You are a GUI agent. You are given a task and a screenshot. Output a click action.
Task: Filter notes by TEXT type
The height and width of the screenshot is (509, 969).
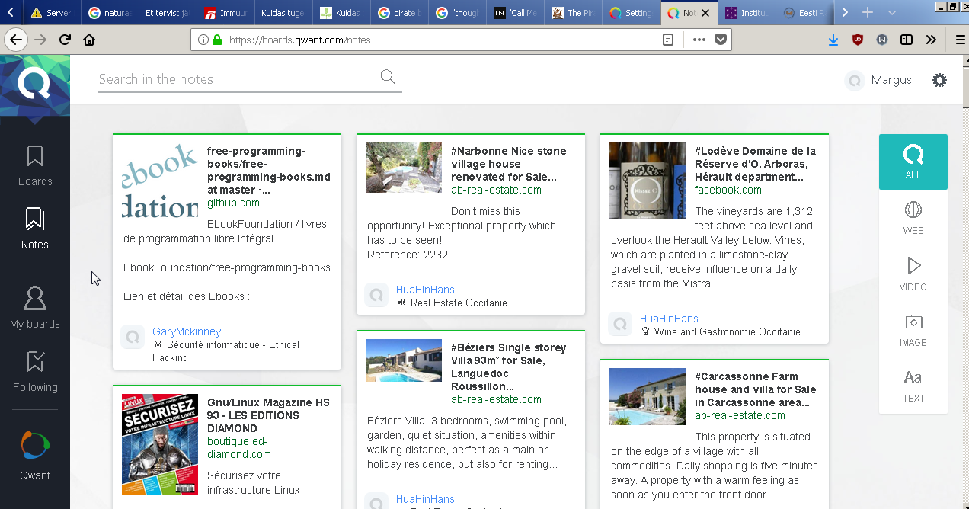[913, 386]
